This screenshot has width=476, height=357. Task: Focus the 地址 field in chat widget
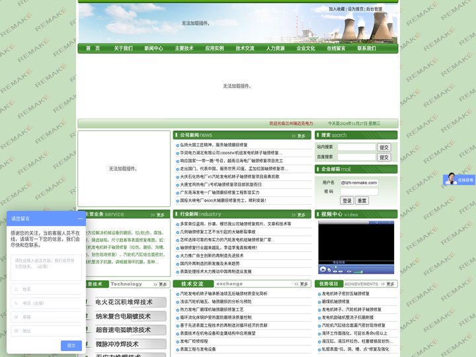[46, 331]
